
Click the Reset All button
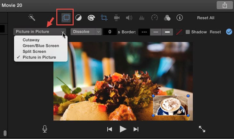[x=206, y=18]
